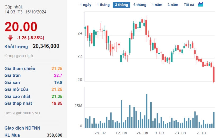Click the 26. 08 date axis label
This screenshot has width=221, height=138.
pos(142,133)
